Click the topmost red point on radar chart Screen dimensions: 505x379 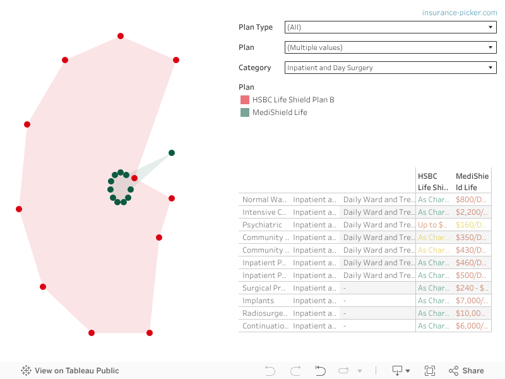pos(121,36)
